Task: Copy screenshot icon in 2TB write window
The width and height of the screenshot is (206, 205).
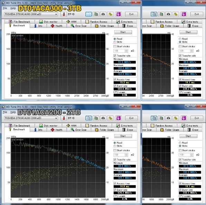Action: pos(161,118)
